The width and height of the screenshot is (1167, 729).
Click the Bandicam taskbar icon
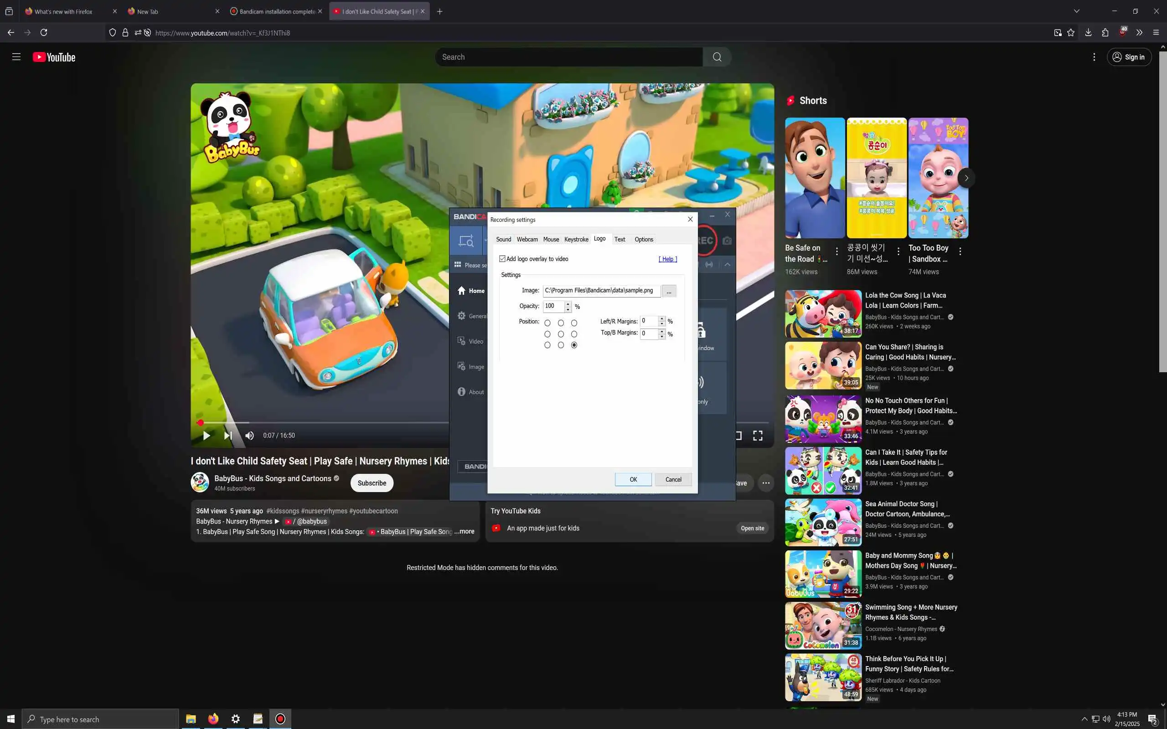tap(280, 719)
